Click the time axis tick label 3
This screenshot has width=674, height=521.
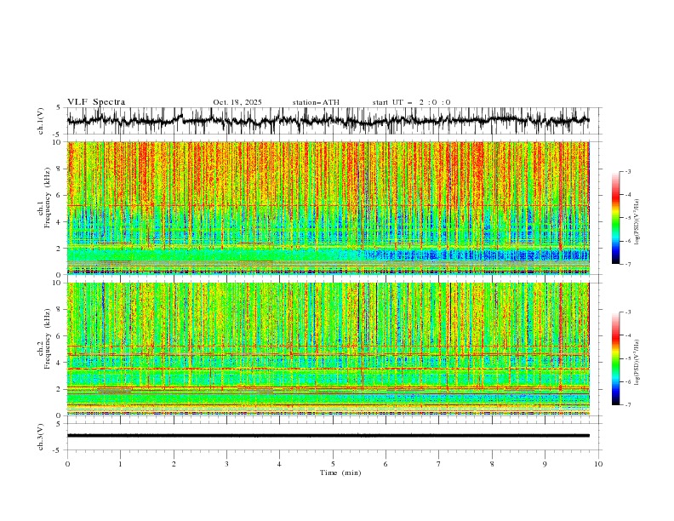click(x=226, y=464)
